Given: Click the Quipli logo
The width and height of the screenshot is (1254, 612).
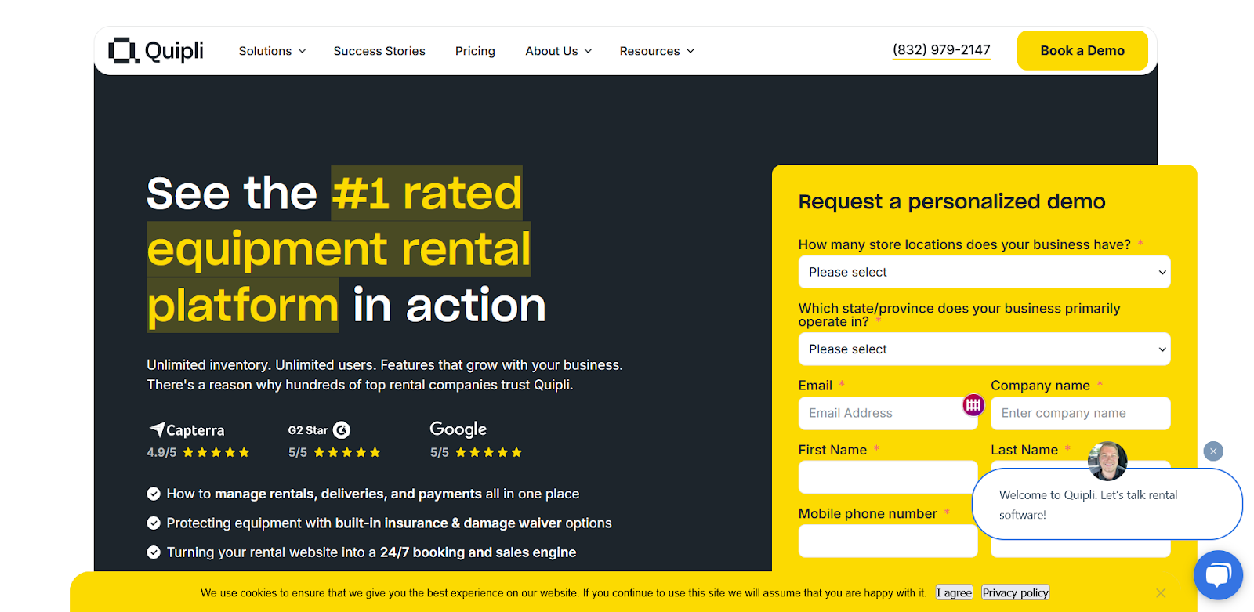Looking at the screenshot, I should [x=155, y=51].
